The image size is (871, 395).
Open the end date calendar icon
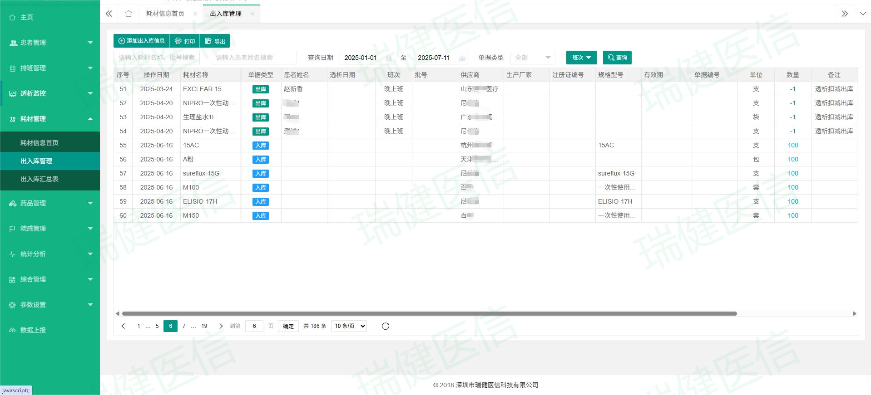[x=462, y=58]
